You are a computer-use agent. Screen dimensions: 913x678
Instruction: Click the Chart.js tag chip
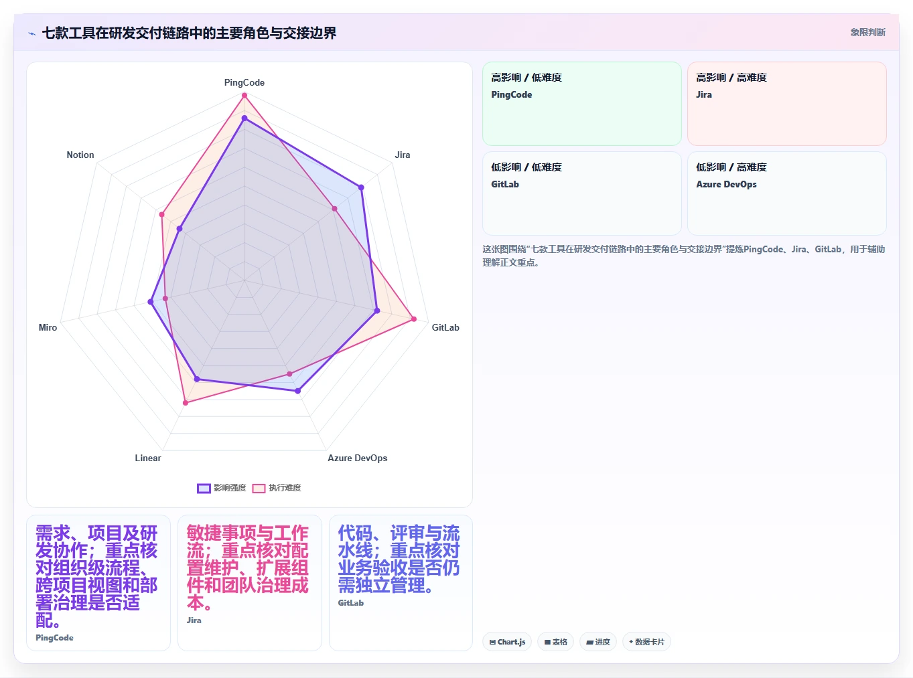507,642
